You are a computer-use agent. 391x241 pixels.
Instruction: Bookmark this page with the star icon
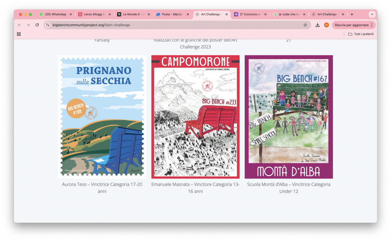click(x=305, y=25)
